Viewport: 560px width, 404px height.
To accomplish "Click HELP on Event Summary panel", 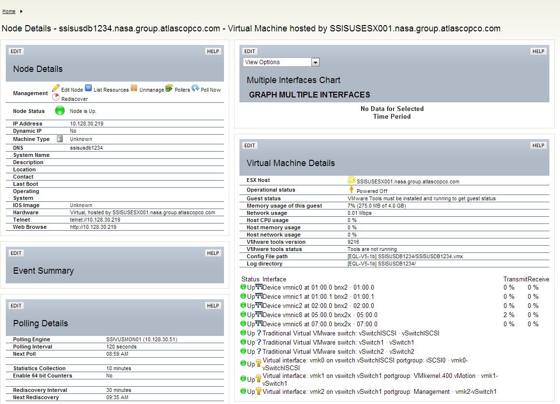I will point(213,253).
